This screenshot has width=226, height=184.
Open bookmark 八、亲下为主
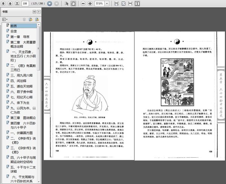(x=20, y=103)
